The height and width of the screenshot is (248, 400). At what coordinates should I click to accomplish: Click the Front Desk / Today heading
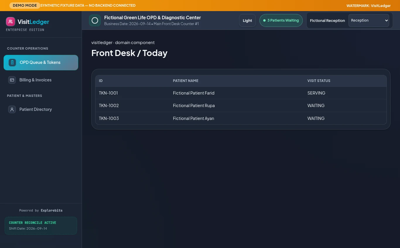coord(129,53)
